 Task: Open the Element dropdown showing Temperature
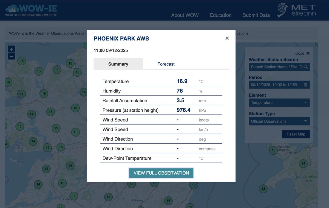click(x=279, y=103)
